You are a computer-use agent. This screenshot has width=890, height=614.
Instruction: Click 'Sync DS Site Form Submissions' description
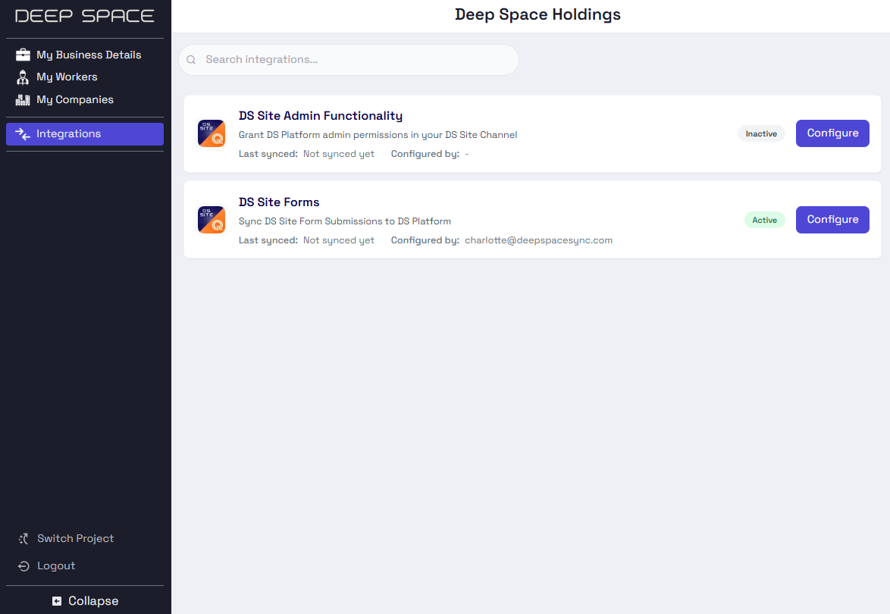click(344, 221)
